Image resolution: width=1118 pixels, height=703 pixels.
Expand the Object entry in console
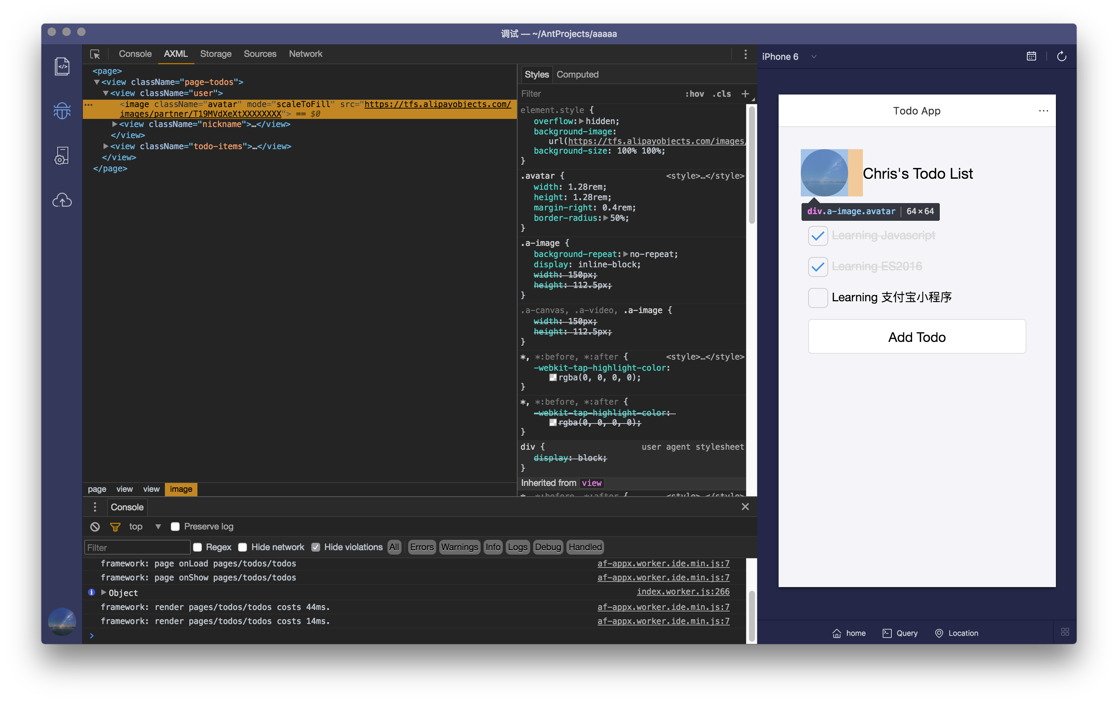pyautogui.click(x=104, y=592)
